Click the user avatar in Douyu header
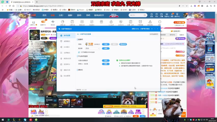Screen dimensions: 217x122 [x=185, y=15]
